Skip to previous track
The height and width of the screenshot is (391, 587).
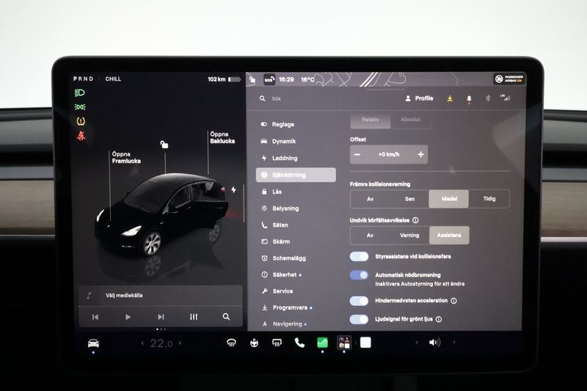pyautogui.click(x=95, y=317)
